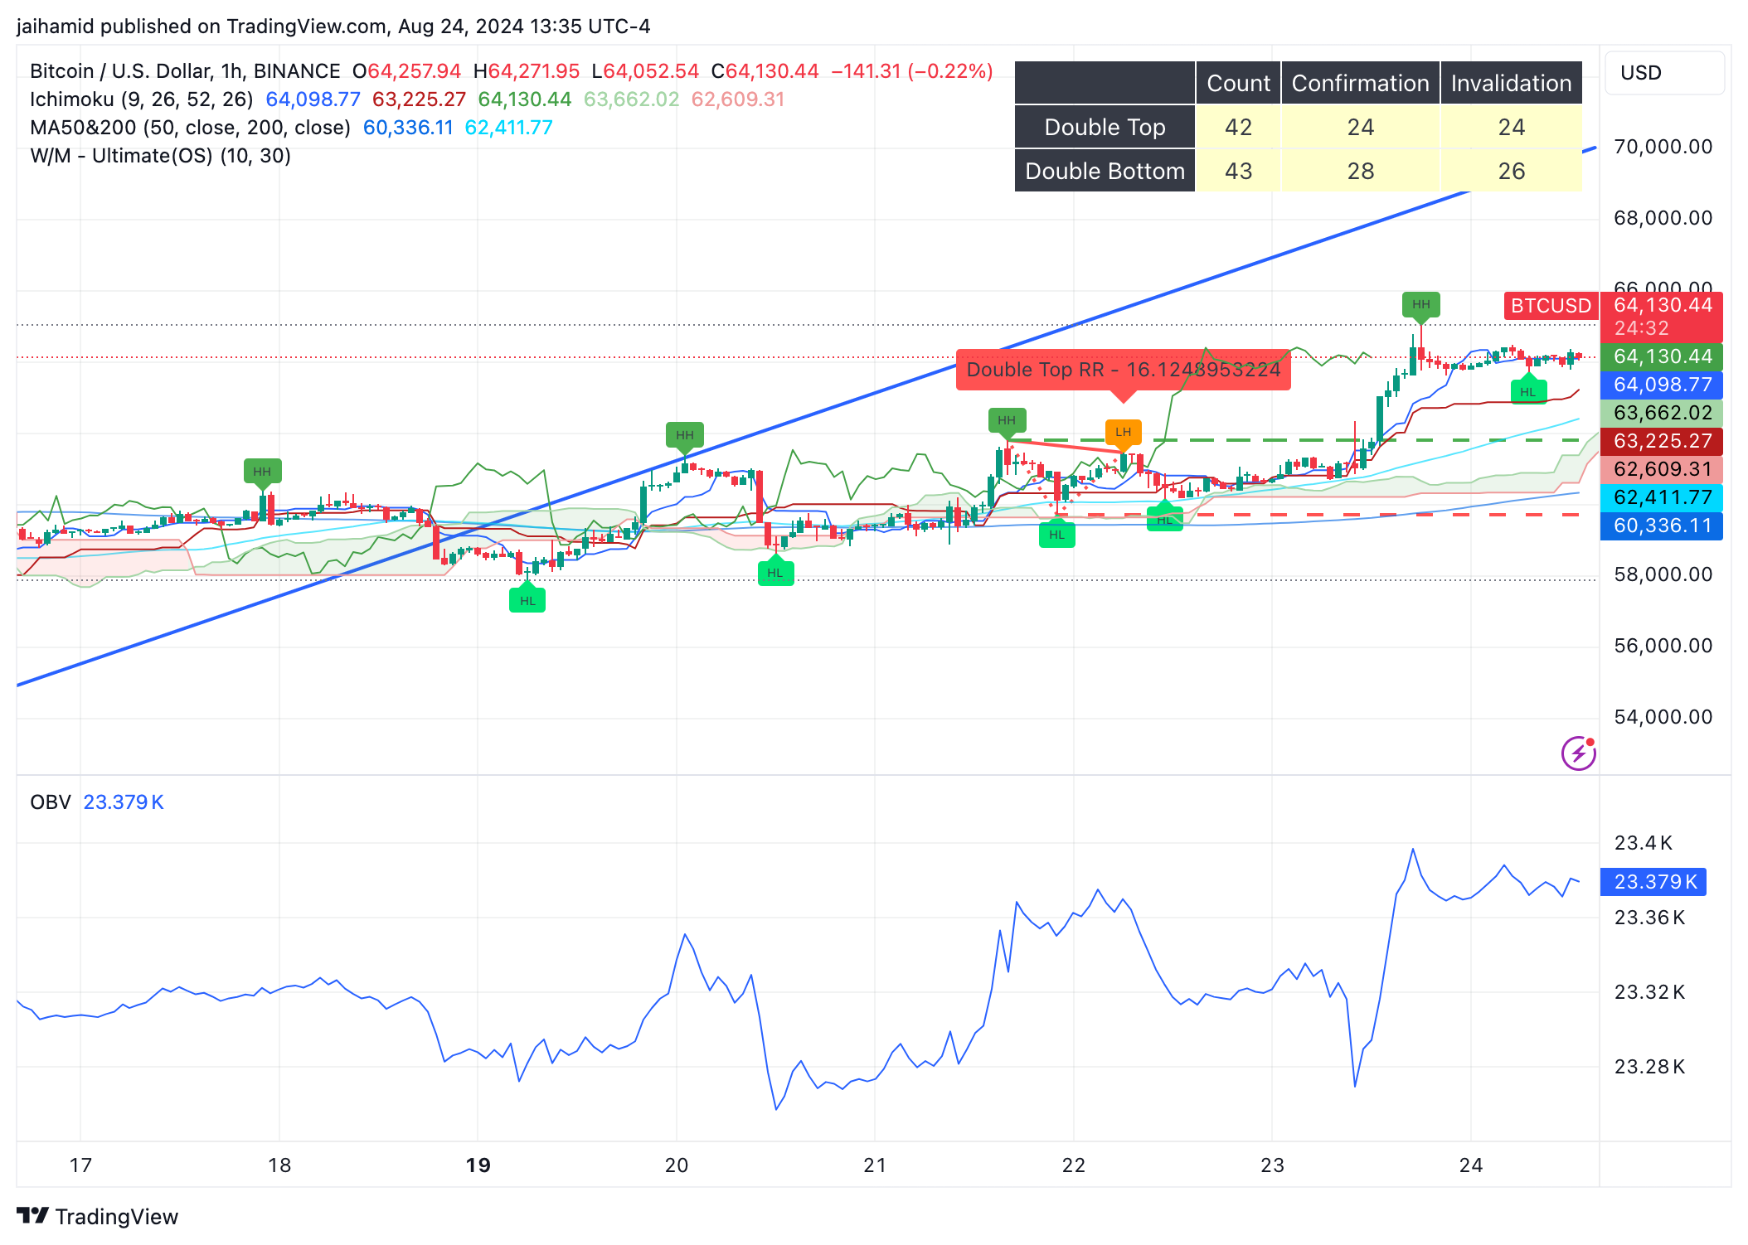Click the HH marker above day 20
This screenshot has height=1245, width=1748.
point(684,435)
